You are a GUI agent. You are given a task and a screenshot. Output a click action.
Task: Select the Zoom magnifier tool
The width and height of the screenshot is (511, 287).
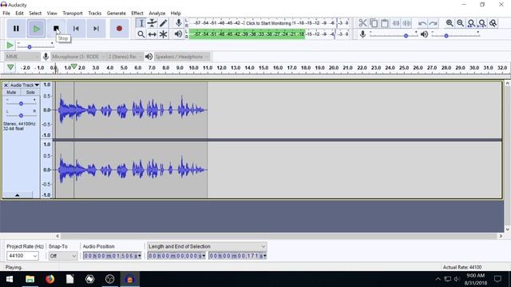pyautogui.click(x=141, y=34)
